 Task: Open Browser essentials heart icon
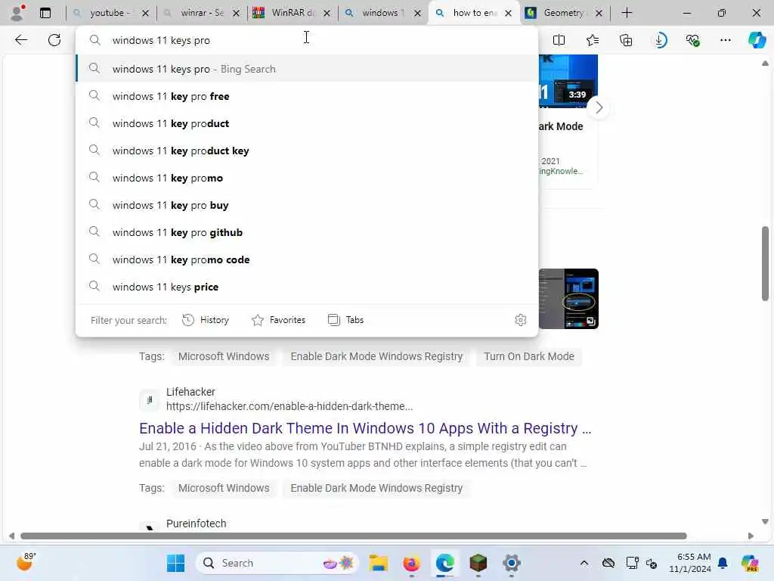(692, 40)
